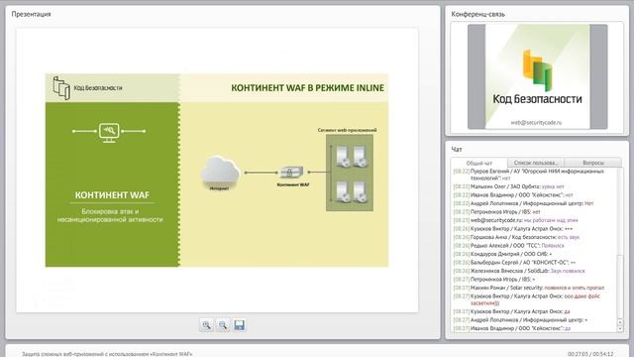This screenshot has height=357, width=634.
Task: Click Петроченков Игорь / IBS message saying нет
Action: coord(497,211)
